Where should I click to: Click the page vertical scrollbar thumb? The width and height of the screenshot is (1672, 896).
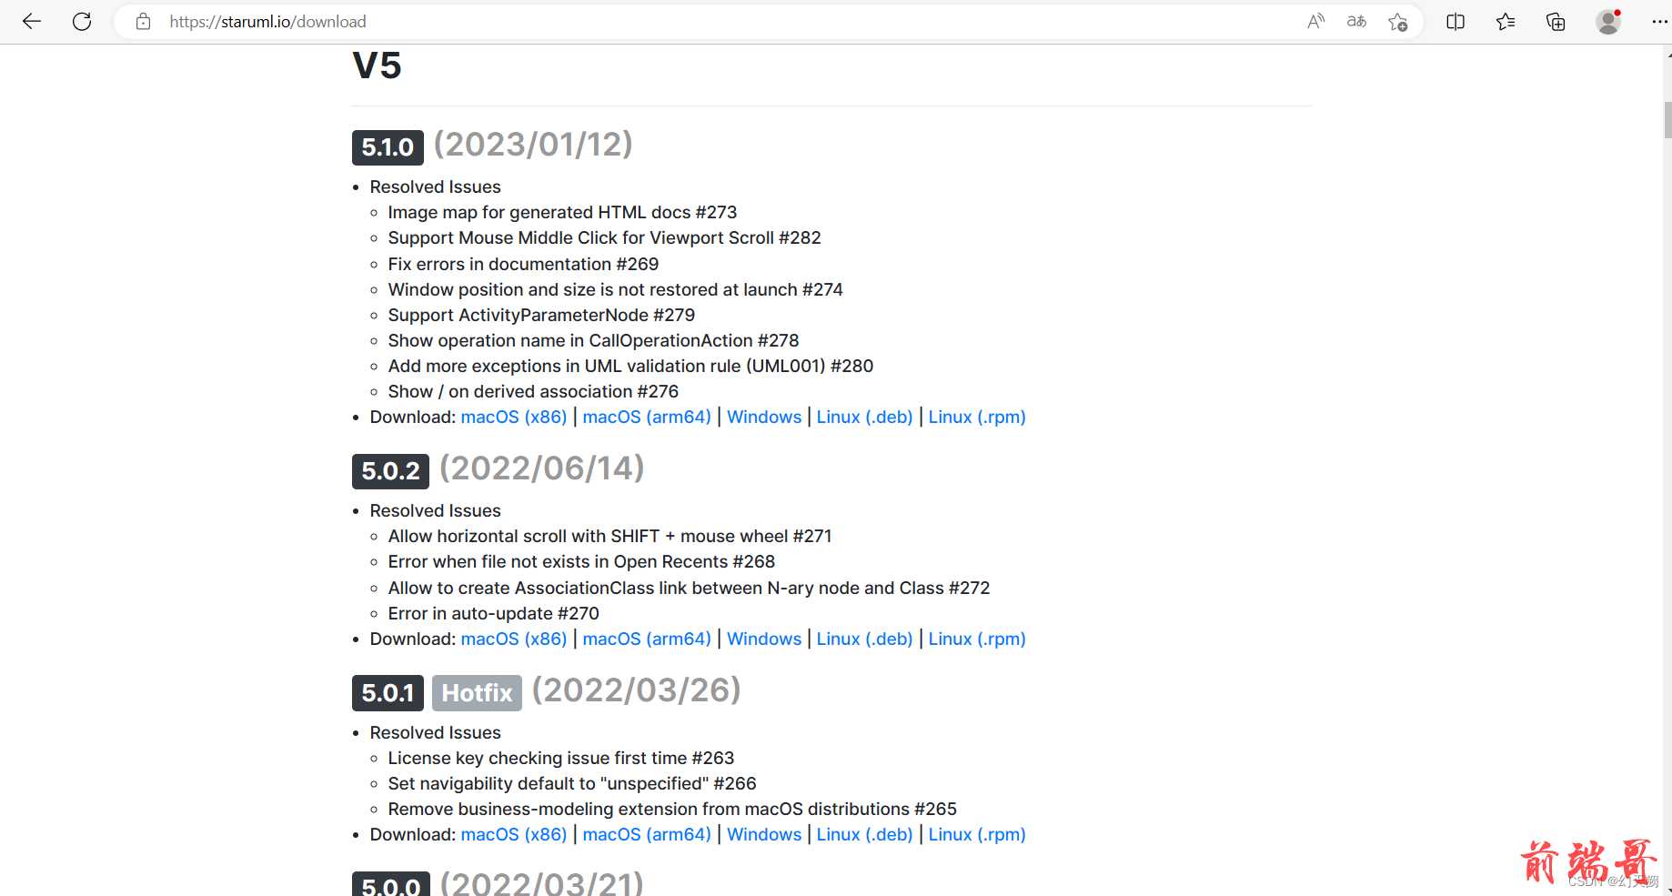pyautogui.click(x=1667, y=120)
